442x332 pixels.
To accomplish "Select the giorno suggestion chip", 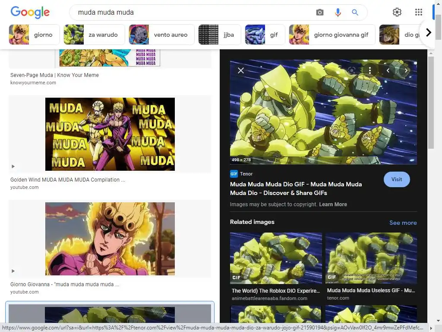I will tap(34, 35).
